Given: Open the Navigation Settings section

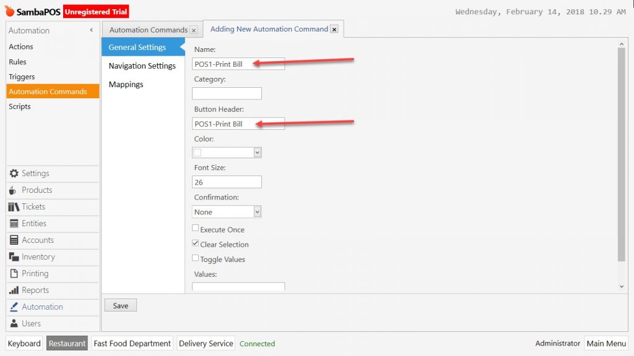Looking at the screenshot, I should [x=143, y=66].
